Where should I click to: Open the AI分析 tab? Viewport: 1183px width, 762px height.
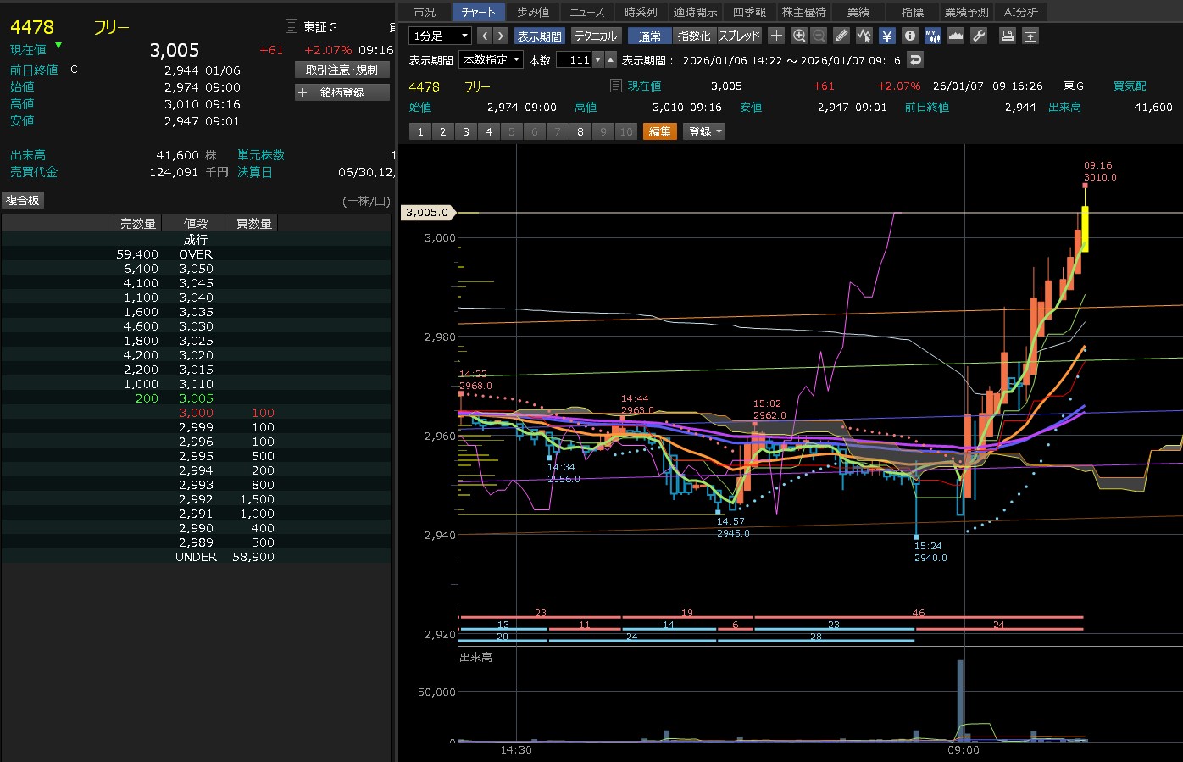tap(1020, 12)
